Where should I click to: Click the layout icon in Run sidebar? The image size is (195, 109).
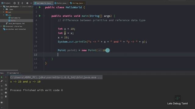pos(2,102)
